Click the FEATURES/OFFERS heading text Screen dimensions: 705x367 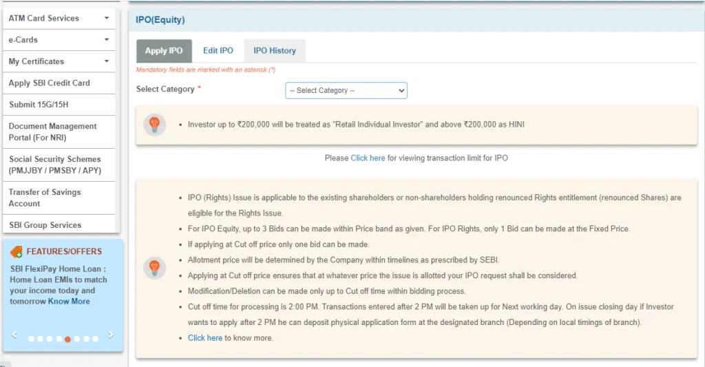pyautogui.click(x=64, y=251)
